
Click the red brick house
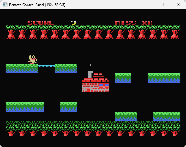(x=96, y=82)
